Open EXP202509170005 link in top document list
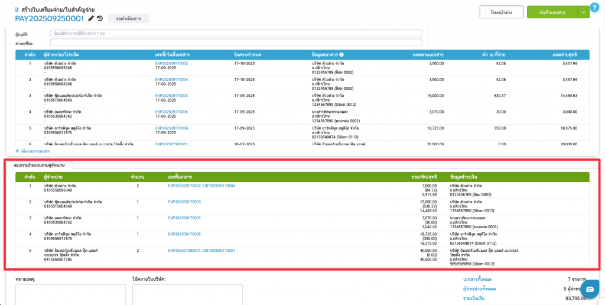605x305 pixels. tap(171, 111)
